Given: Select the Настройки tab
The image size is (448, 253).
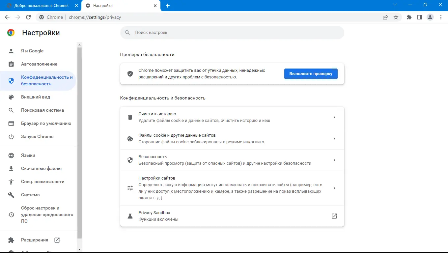Looking at the screenshot, I should pyautogui.click(x=121, y=6).
